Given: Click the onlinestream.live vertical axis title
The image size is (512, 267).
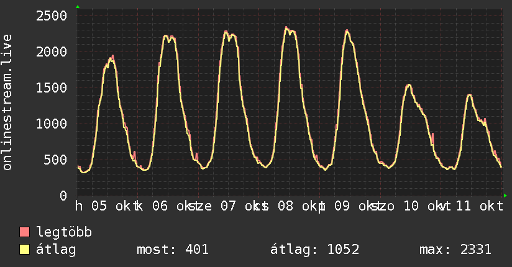Looking at the screenshot, I should [x=7, y=102].
